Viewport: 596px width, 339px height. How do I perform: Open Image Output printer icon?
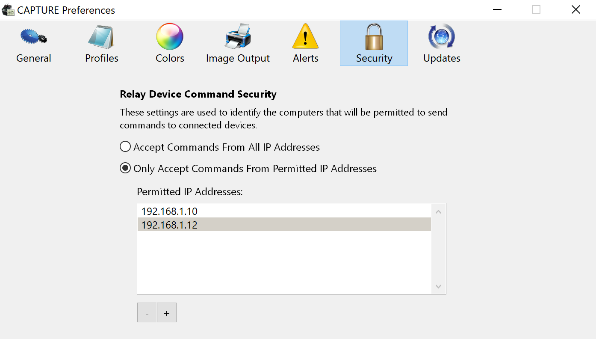click(x=238, y=37)
